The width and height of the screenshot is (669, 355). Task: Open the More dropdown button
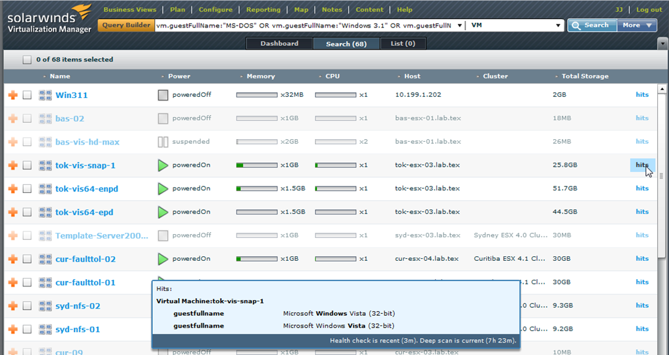[637, 25]
